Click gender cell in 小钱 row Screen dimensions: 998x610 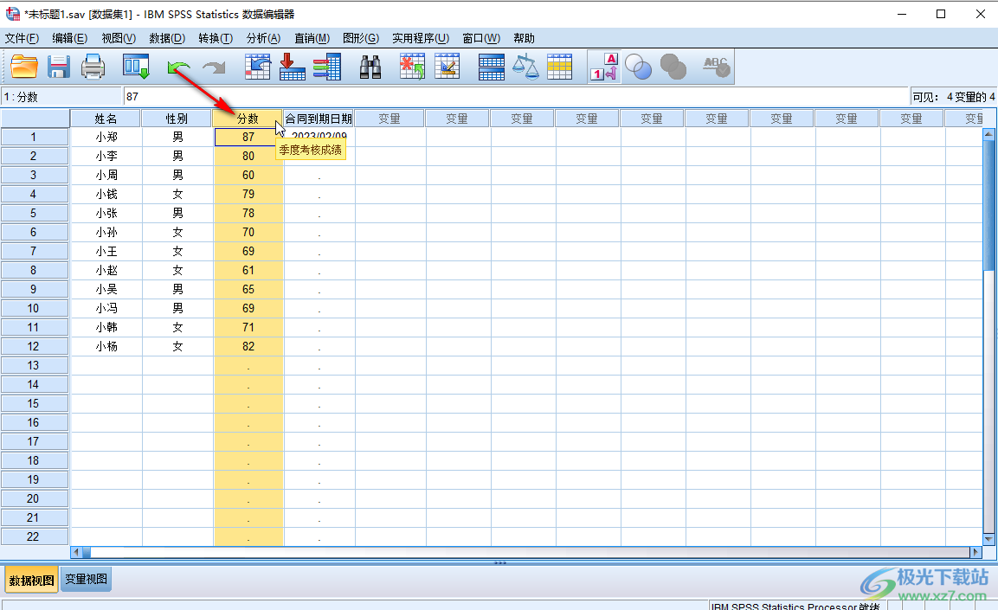[x=177, y=194]
